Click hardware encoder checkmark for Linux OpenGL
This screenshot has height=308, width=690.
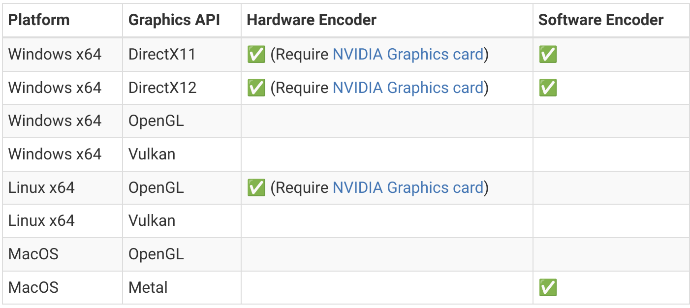(x=256, y=187)
